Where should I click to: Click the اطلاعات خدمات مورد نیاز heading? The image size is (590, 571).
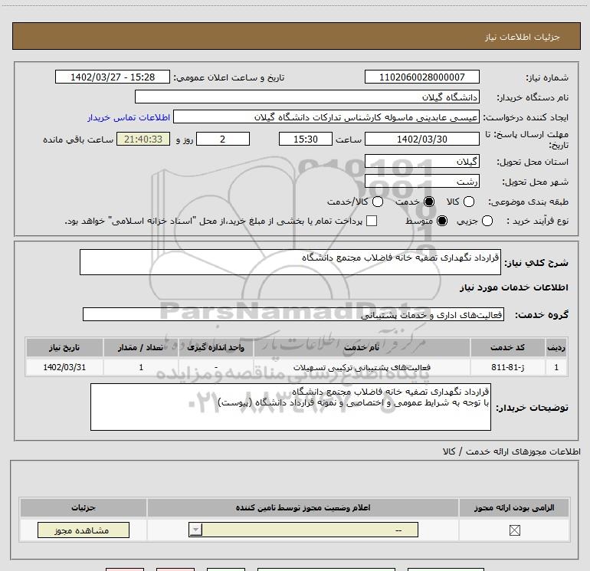point(513,287)
